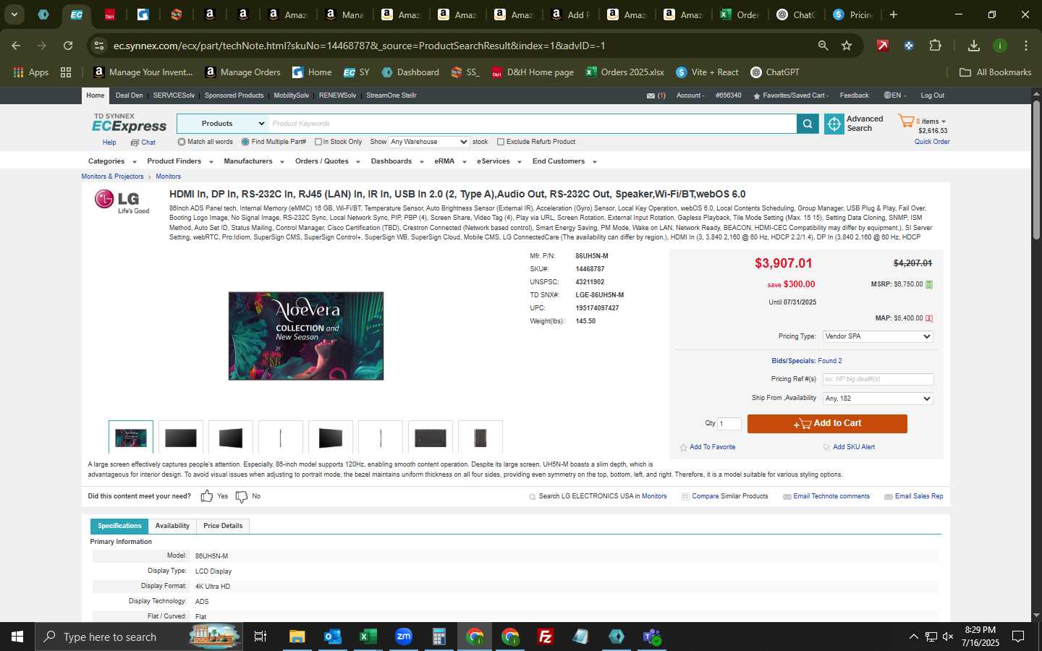Image resolution: width=1042 pixels, height=651 pixels.
Task: Open StreamOne Stellr in top navigation
Action: (x=391, y=95)
